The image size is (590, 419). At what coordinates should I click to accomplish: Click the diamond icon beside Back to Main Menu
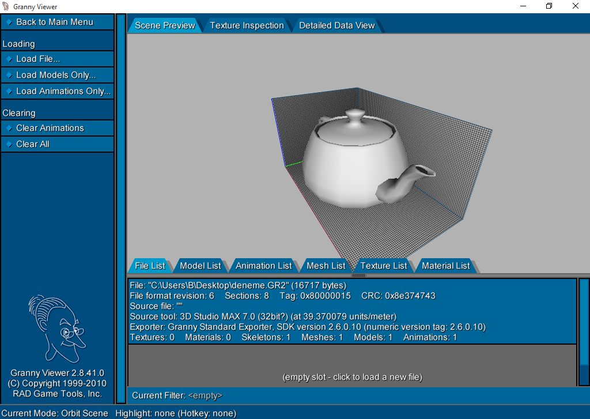[9, 22]
